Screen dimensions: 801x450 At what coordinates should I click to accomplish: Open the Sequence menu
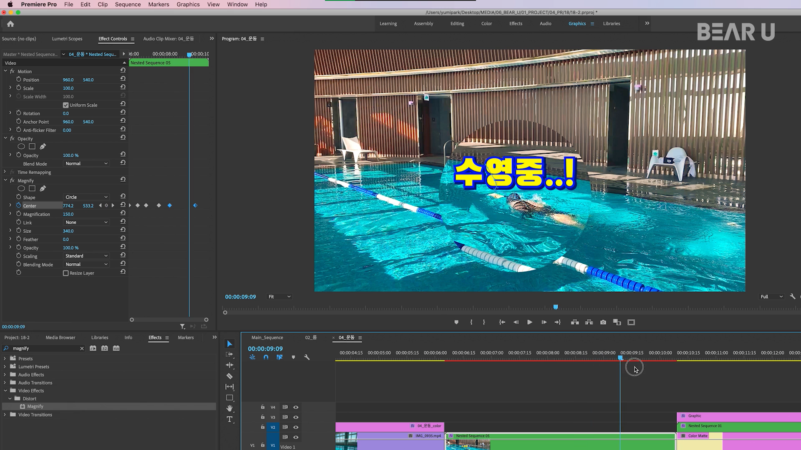128,4
